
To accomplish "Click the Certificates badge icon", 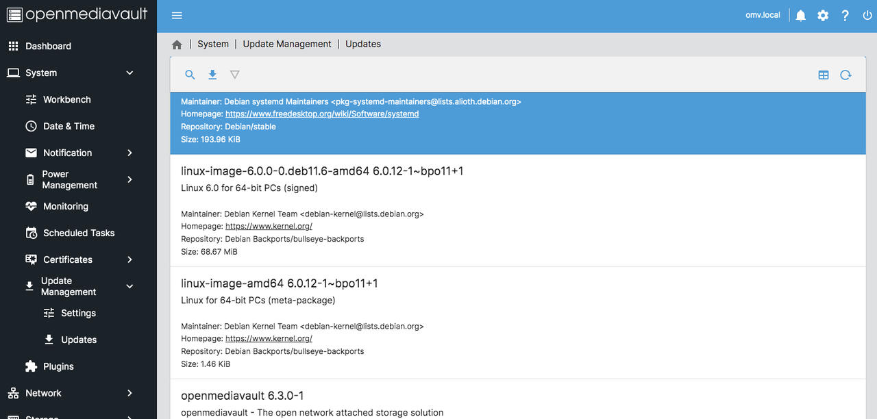I will coord(31,259).
